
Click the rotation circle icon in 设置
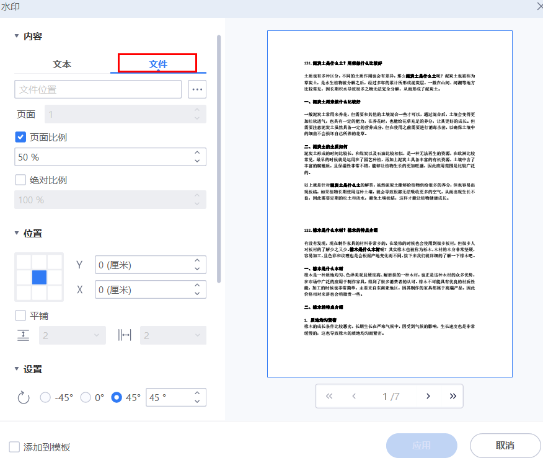pos(24,399)
